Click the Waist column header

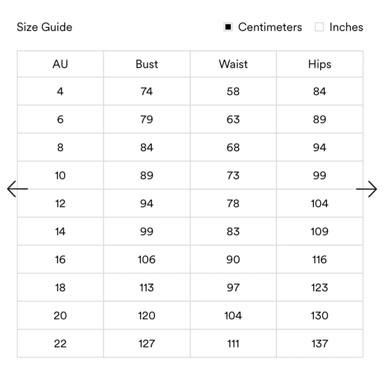pyautogui.click(x=233, y=64)
